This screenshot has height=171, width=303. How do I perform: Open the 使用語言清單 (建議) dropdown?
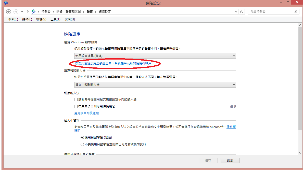(155, 56)
